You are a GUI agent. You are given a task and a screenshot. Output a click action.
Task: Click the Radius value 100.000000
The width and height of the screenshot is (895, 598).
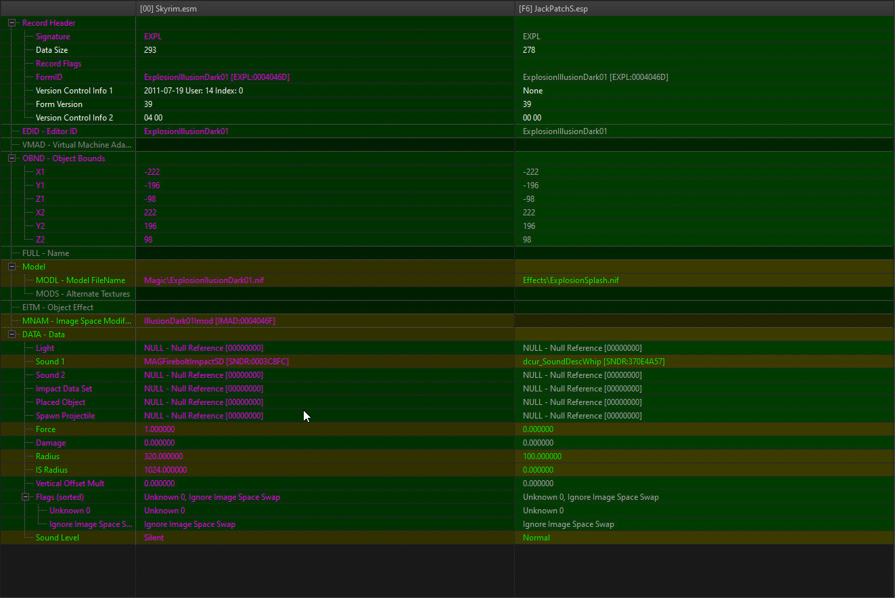542,456
